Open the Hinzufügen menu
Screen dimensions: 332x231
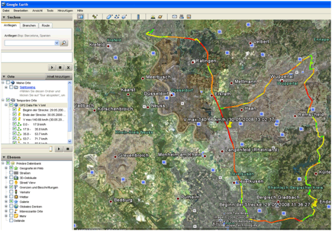coord(65,11)
